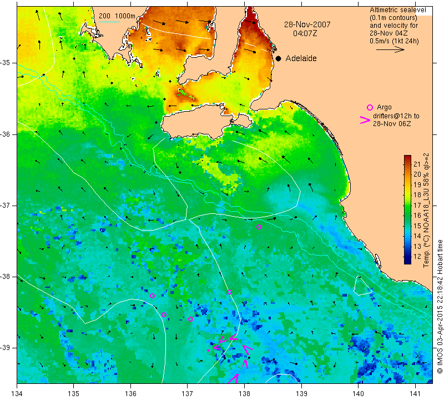Viewport: 444px width, 400px height.
Task: Click the colorbar tick label 19
Action: coord(417,185)
